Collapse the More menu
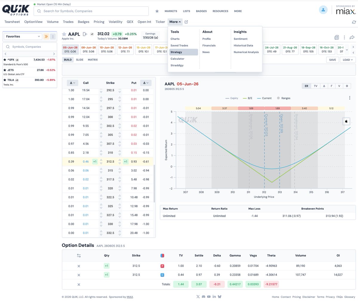 click(x=175, y=22)
